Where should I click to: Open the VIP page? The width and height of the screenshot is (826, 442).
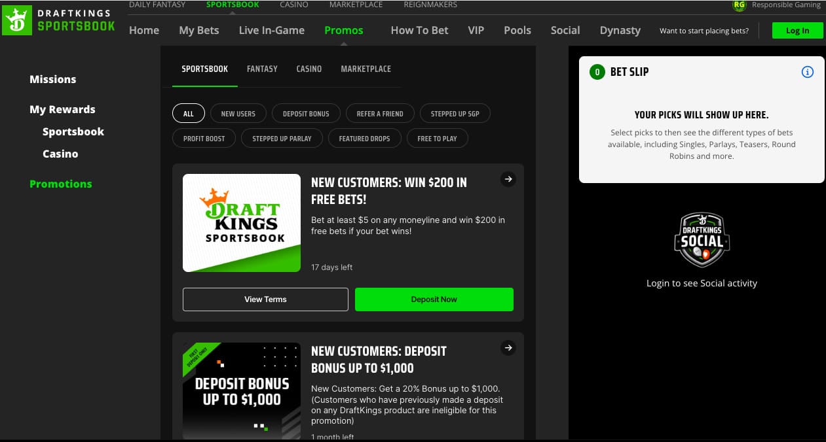point(476,30)
